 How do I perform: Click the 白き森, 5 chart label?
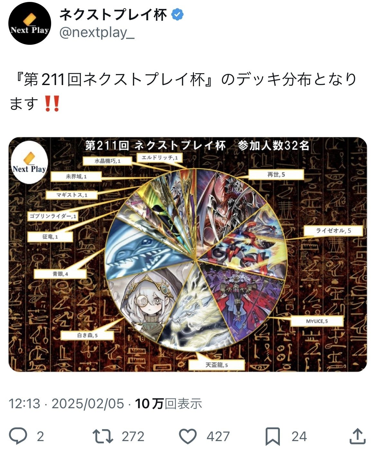tap(87, 335)
